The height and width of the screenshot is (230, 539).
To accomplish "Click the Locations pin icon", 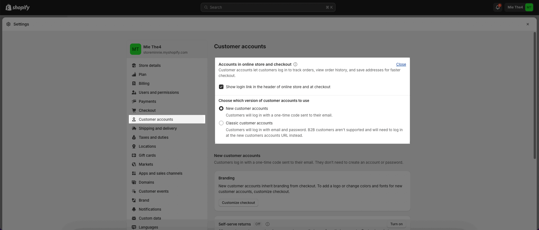I will coord(134,146).
